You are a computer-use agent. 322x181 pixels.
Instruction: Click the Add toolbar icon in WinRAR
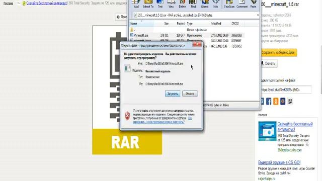click(x=136, y=4)
